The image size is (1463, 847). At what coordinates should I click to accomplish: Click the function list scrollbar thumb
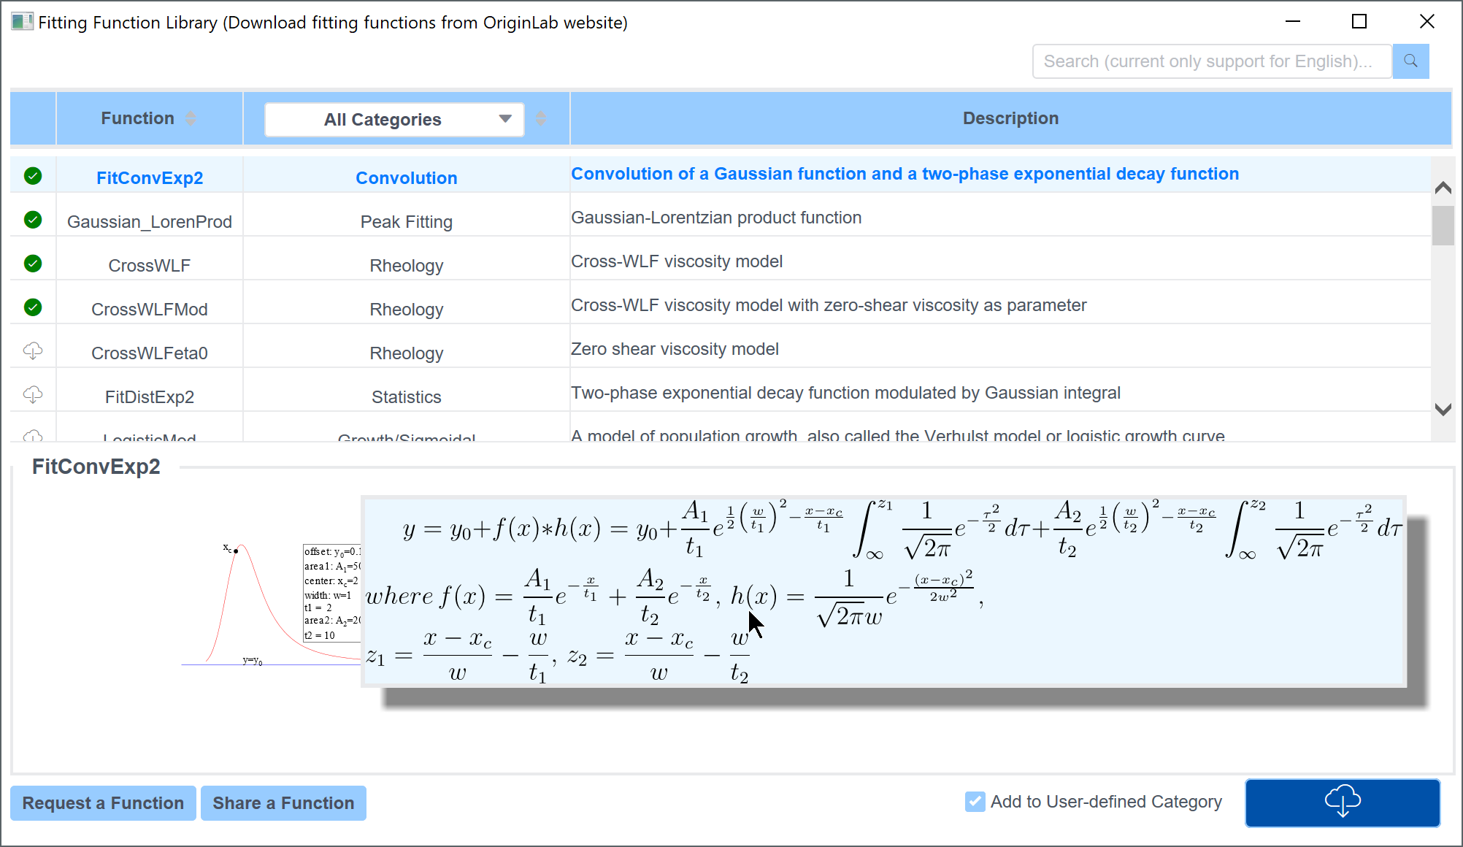click(1443, 225)
